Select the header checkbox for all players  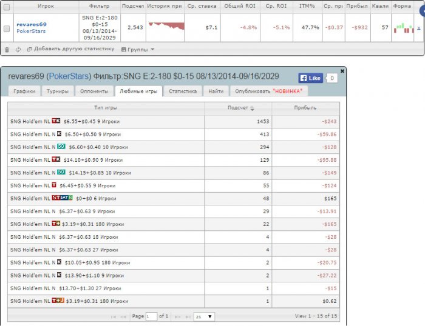(7, 7)
